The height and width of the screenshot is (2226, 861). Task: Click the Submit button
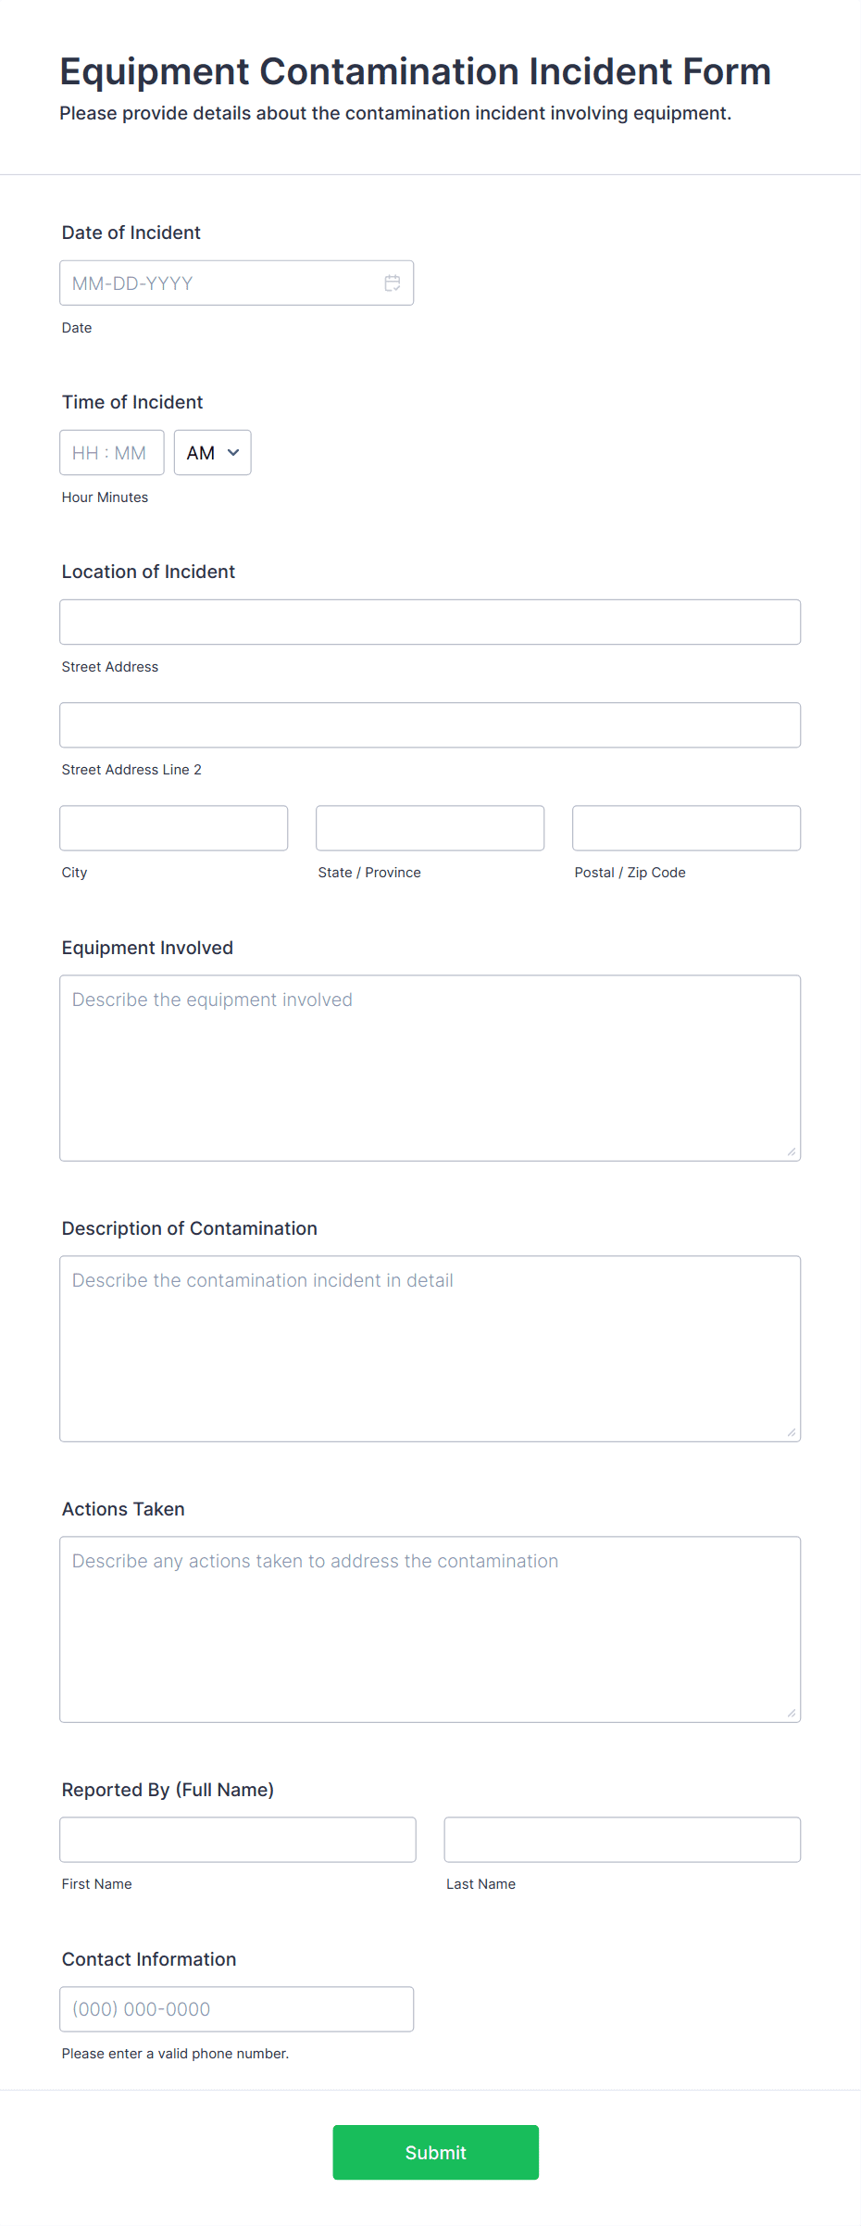point(435,2153)
